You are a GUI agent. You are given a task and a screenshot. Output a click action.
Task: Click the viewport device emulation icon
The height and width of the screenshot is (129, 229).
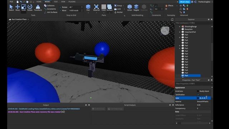pyautogui.click(x=172, y=19)
